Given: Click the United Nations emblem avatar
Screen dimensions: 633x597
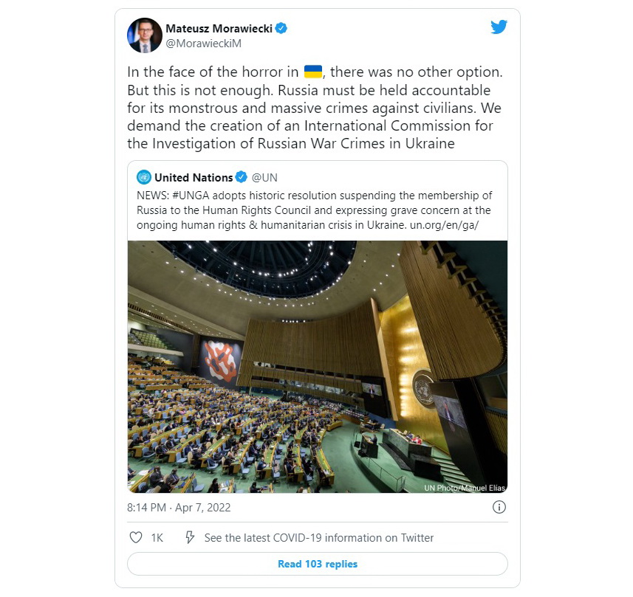Looking at the screenshot, I should tap(144, 177).
